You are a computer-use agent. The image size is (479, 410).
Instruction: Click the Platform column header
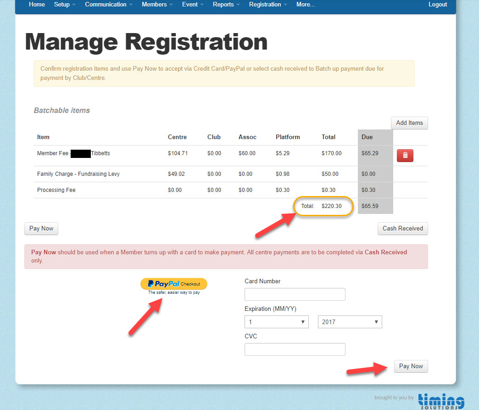tap(288, 137)
